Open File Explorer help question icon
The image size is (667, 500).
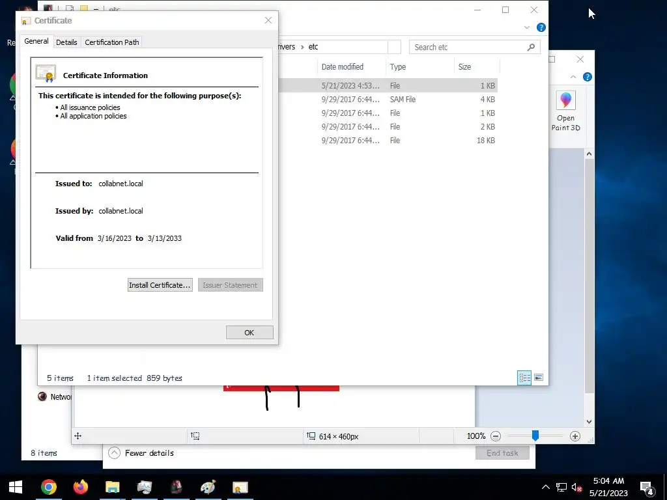point(541,27)
